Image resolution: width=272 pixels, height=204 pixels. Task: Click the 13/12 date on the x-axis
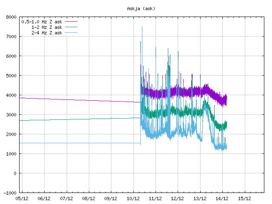200,198
